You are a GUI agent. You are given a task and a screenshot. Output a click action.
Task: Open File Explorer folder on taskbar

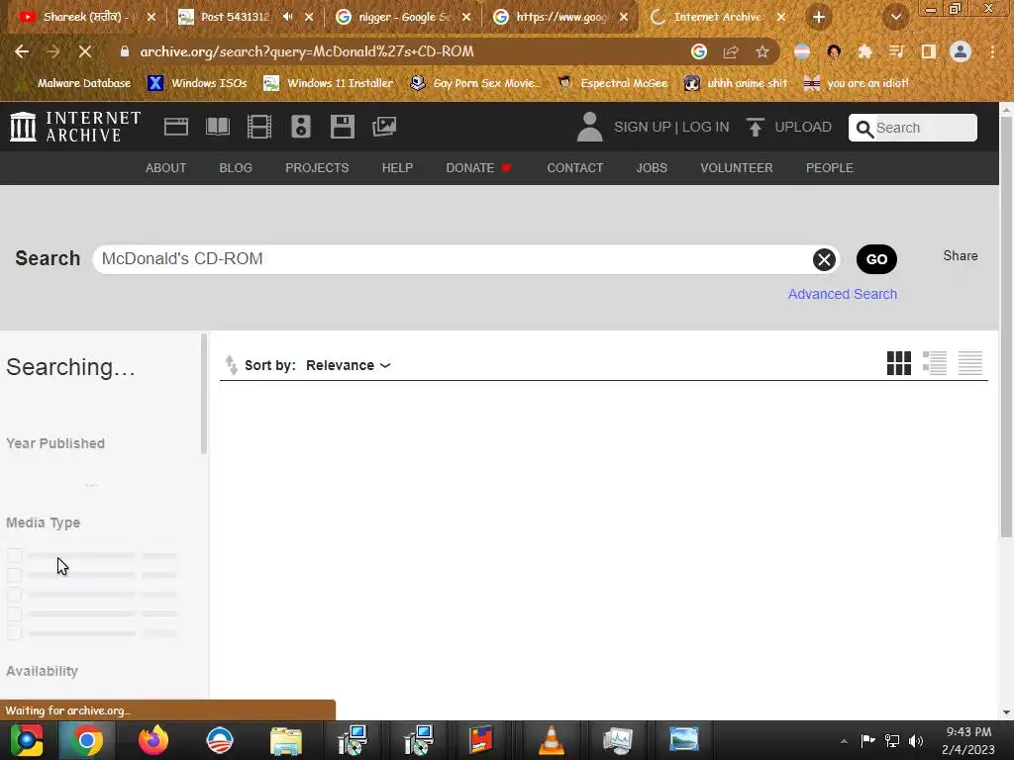(x=286, y=740)
